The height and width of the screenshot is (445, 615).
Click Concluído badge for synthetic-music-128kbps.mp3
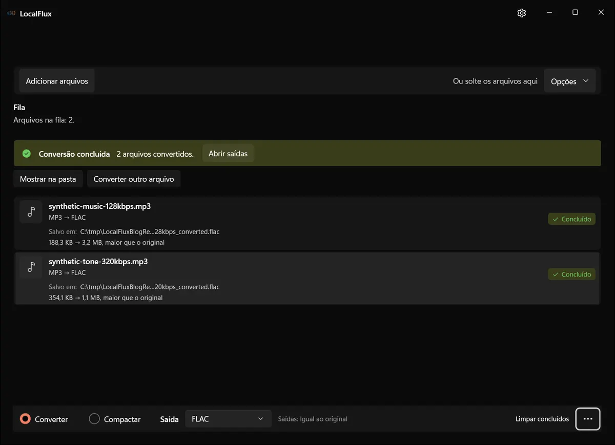coord(571,219)
